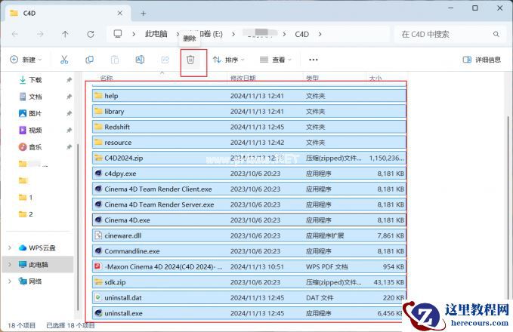
Task: Select the resource folder row
Action: tap(249, 142)
